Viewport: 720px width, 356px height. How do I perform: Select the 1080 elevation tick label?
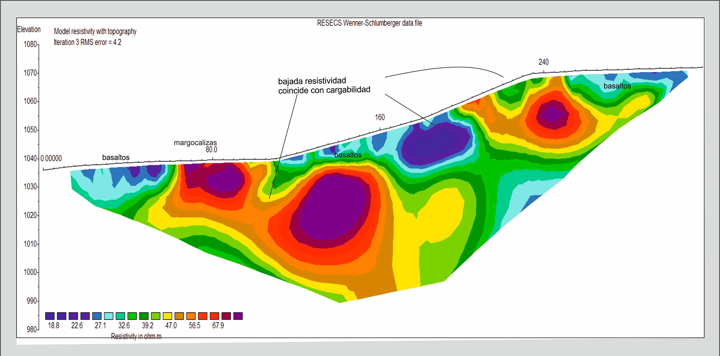click(x=30, y=44)
